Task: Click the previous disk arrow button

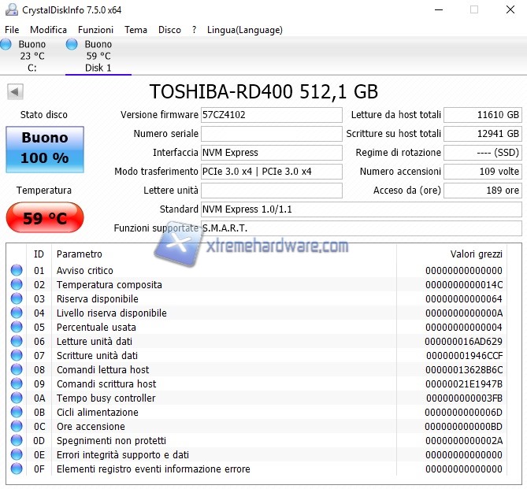Action: click(x=15, y=92)
